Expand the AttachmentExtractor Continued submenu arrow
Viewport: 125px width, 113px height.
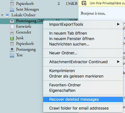pyautogui.click(x=118, y=62)
